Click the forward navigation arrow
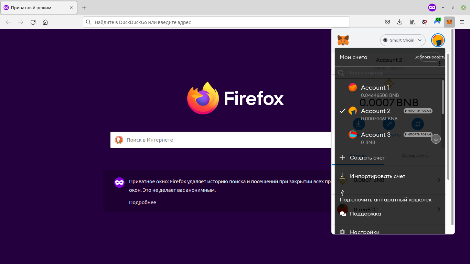 [x=21, y=22]
